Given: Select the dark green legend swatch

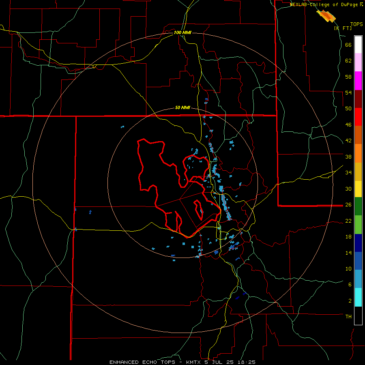Looking at the screenshot, I should (x=358, y=206).
